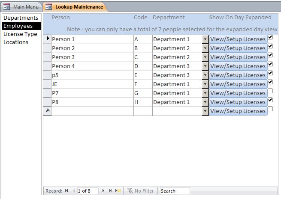Select row selector for P8
Image resolution: width=281 pixels, height=199 pixels.
47,102
